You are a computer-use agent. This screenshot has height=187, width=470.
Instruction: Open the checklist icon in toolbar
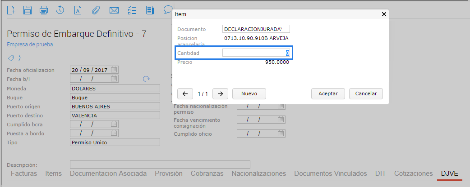click(132, 9)
